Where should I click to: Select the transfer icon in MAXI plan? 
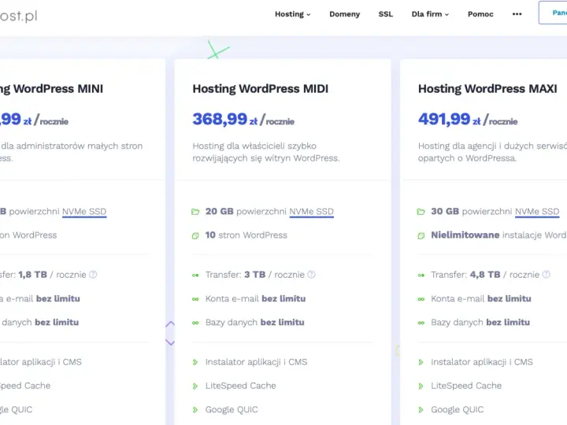click(x=421, y=275)
